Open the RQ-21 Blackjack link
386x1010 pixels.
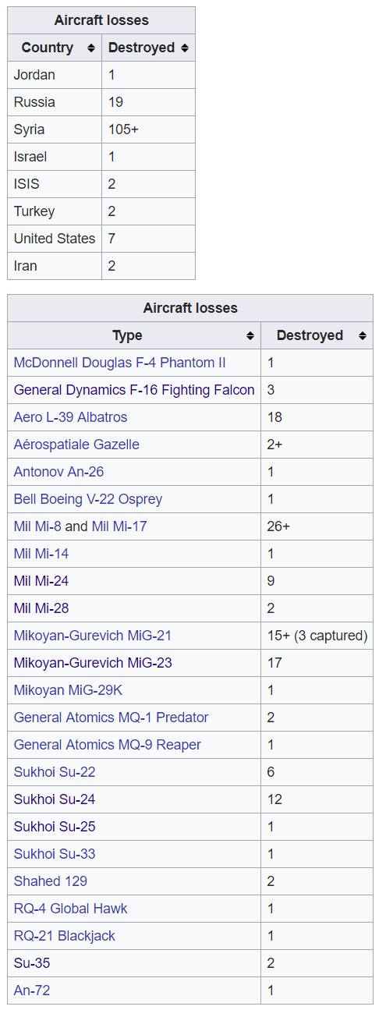click(x=65, y=936)
